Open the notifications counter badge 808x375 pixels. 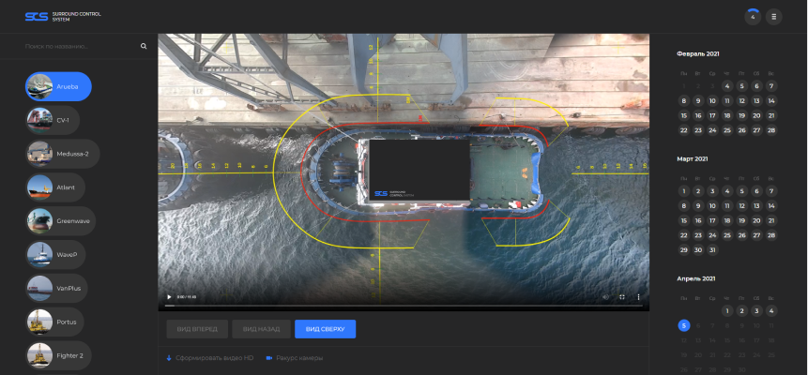[x=753, y=16]
